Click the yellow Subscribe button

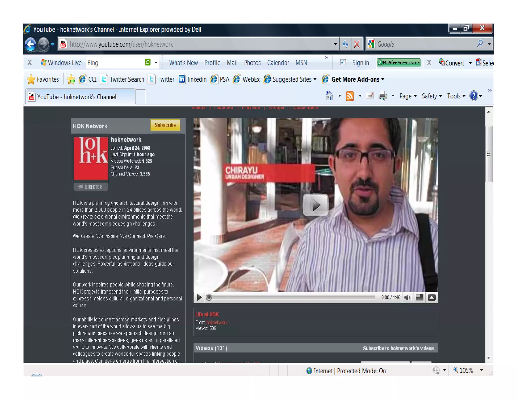click(165, 125)
